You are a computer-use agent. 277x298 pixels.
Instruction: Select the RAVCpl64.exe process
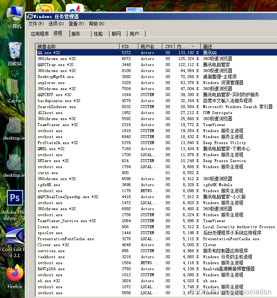(x=156, y=269)
